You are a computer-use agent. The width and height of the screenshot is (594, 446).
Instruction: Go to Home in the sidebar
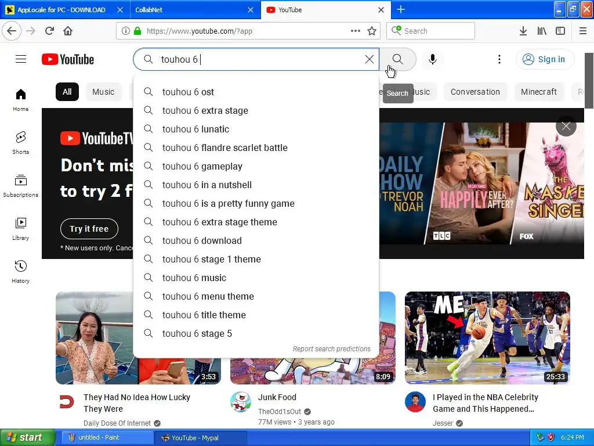coord(20,100)
